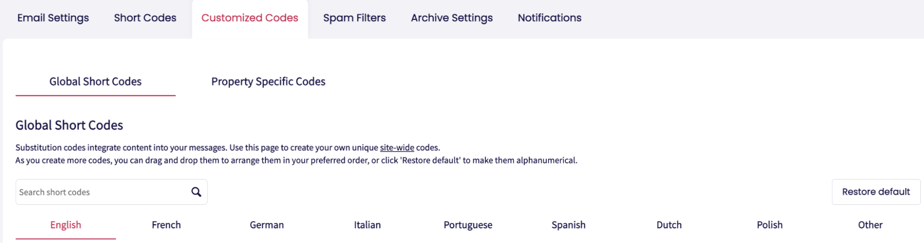Open the Other languages tab
This screenshot has width=924, height=243.
click(x=870, y=225)
